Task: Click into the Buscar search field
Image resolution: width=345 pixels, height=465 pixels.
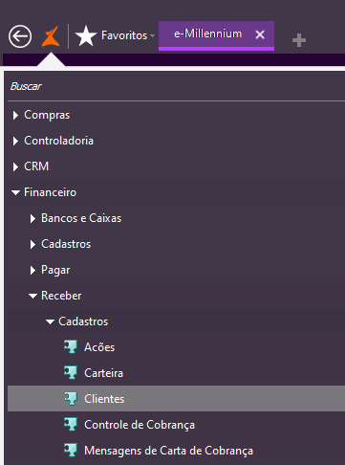Action: 176,86
